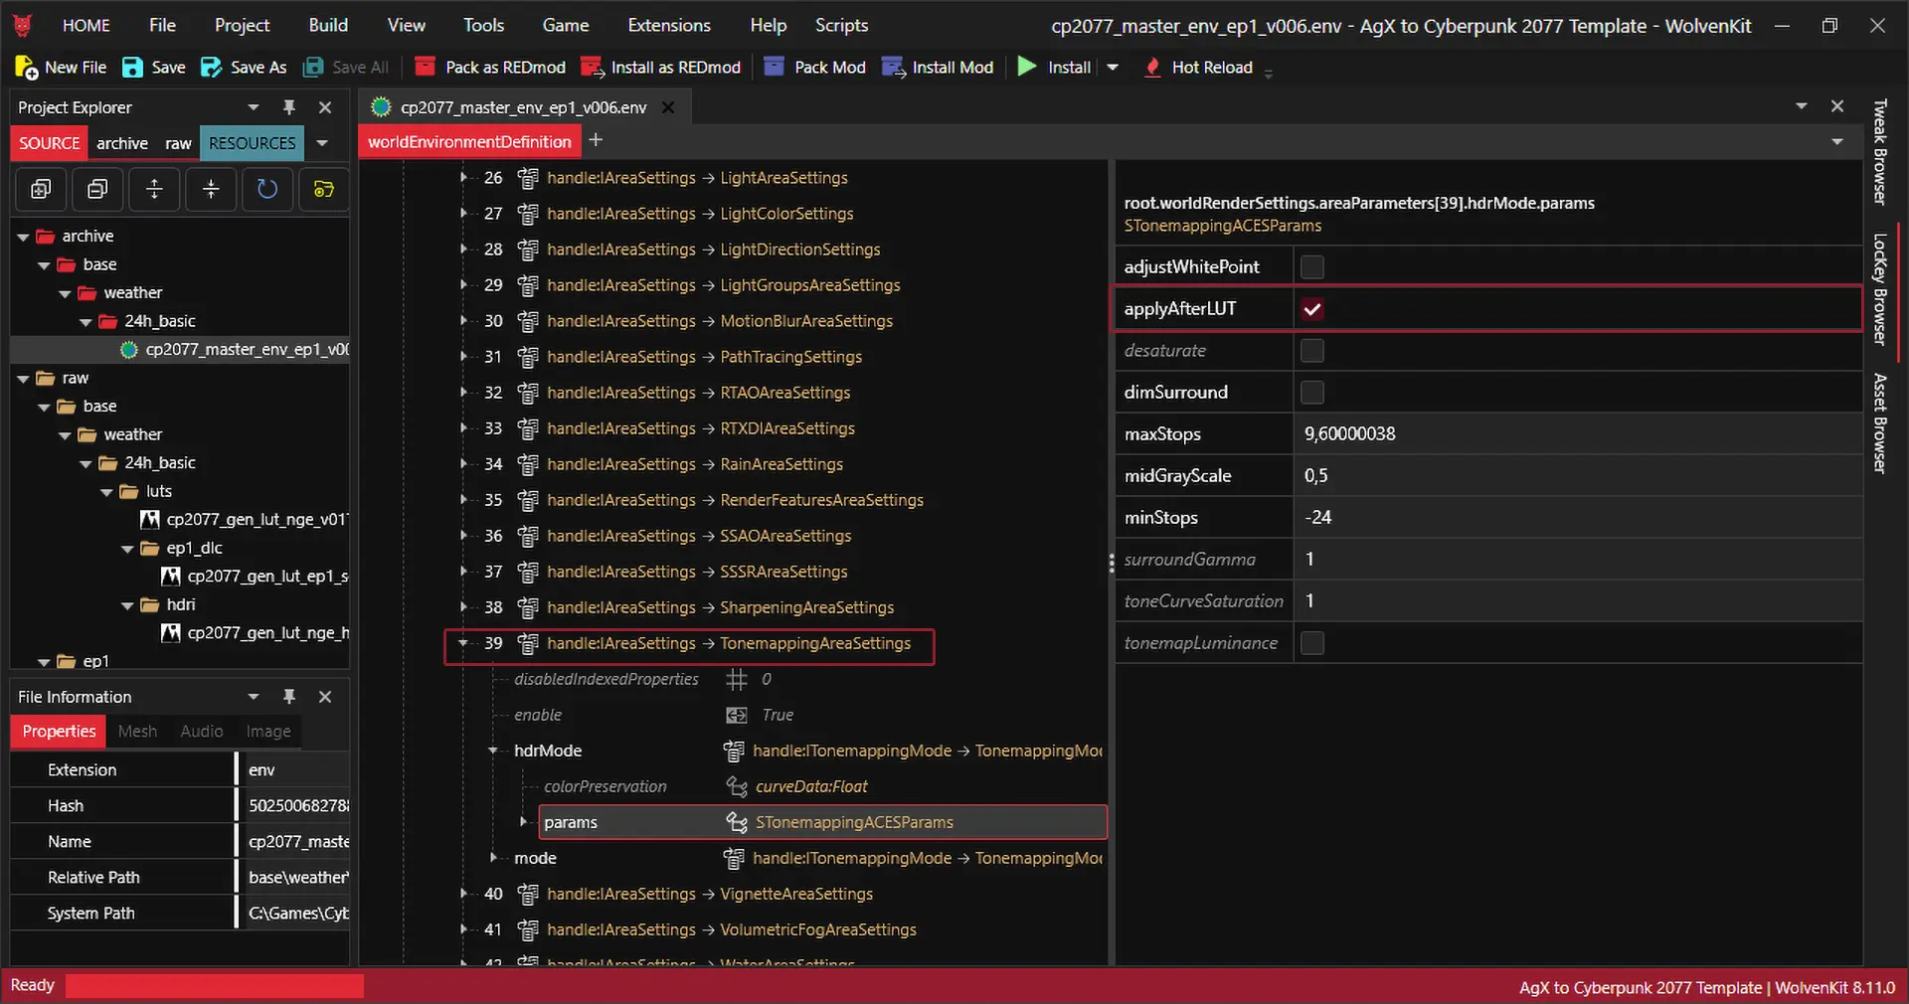The height and width of the screenshot is (1004, 1909).
Task: Click the Save disk icon
Action: click(132, 68)
